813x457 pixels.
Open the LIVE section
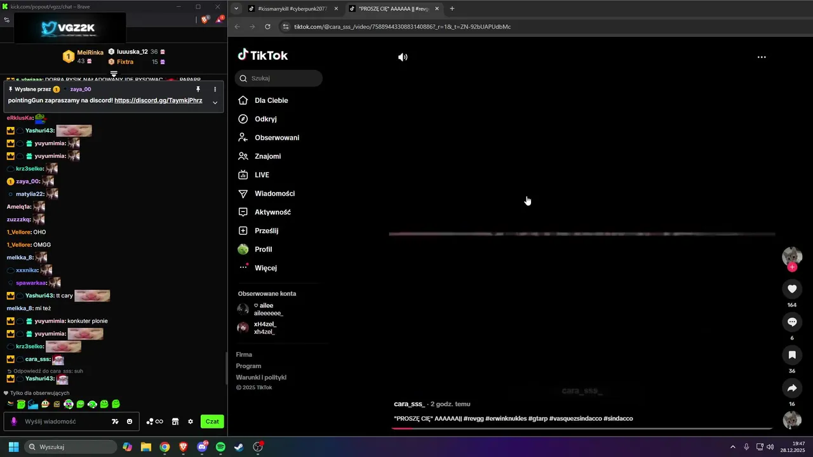click(x=262, y=175)
